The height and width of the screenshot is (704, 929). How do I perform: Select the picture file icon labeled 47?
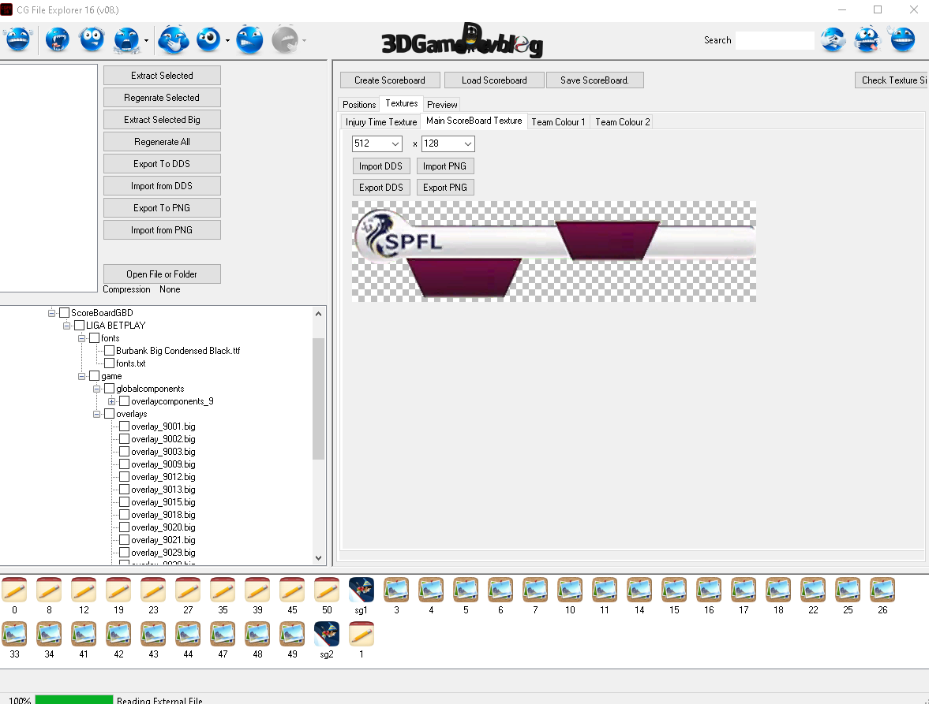click(x=223, y=634)
